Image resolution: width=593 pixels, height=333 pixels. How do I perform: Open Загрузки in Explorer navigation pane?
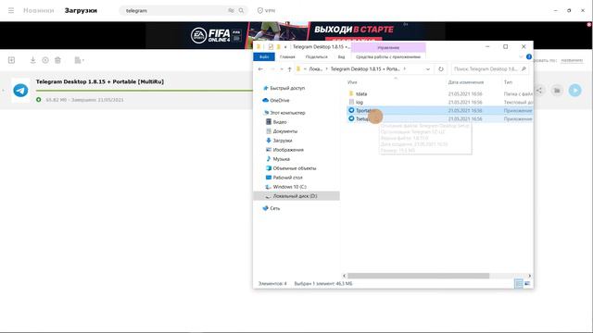click(x=282, y=141)
